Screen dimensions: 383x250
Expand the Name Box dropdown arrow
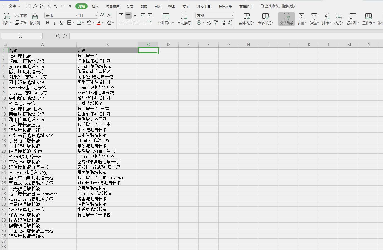pyautogui.click(x=41, y=36)
